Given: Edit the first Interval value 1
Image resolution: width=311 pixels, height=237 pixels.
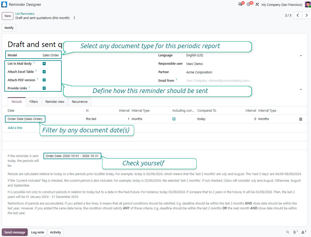Looking at the screenshot, I should pos(128,119).
